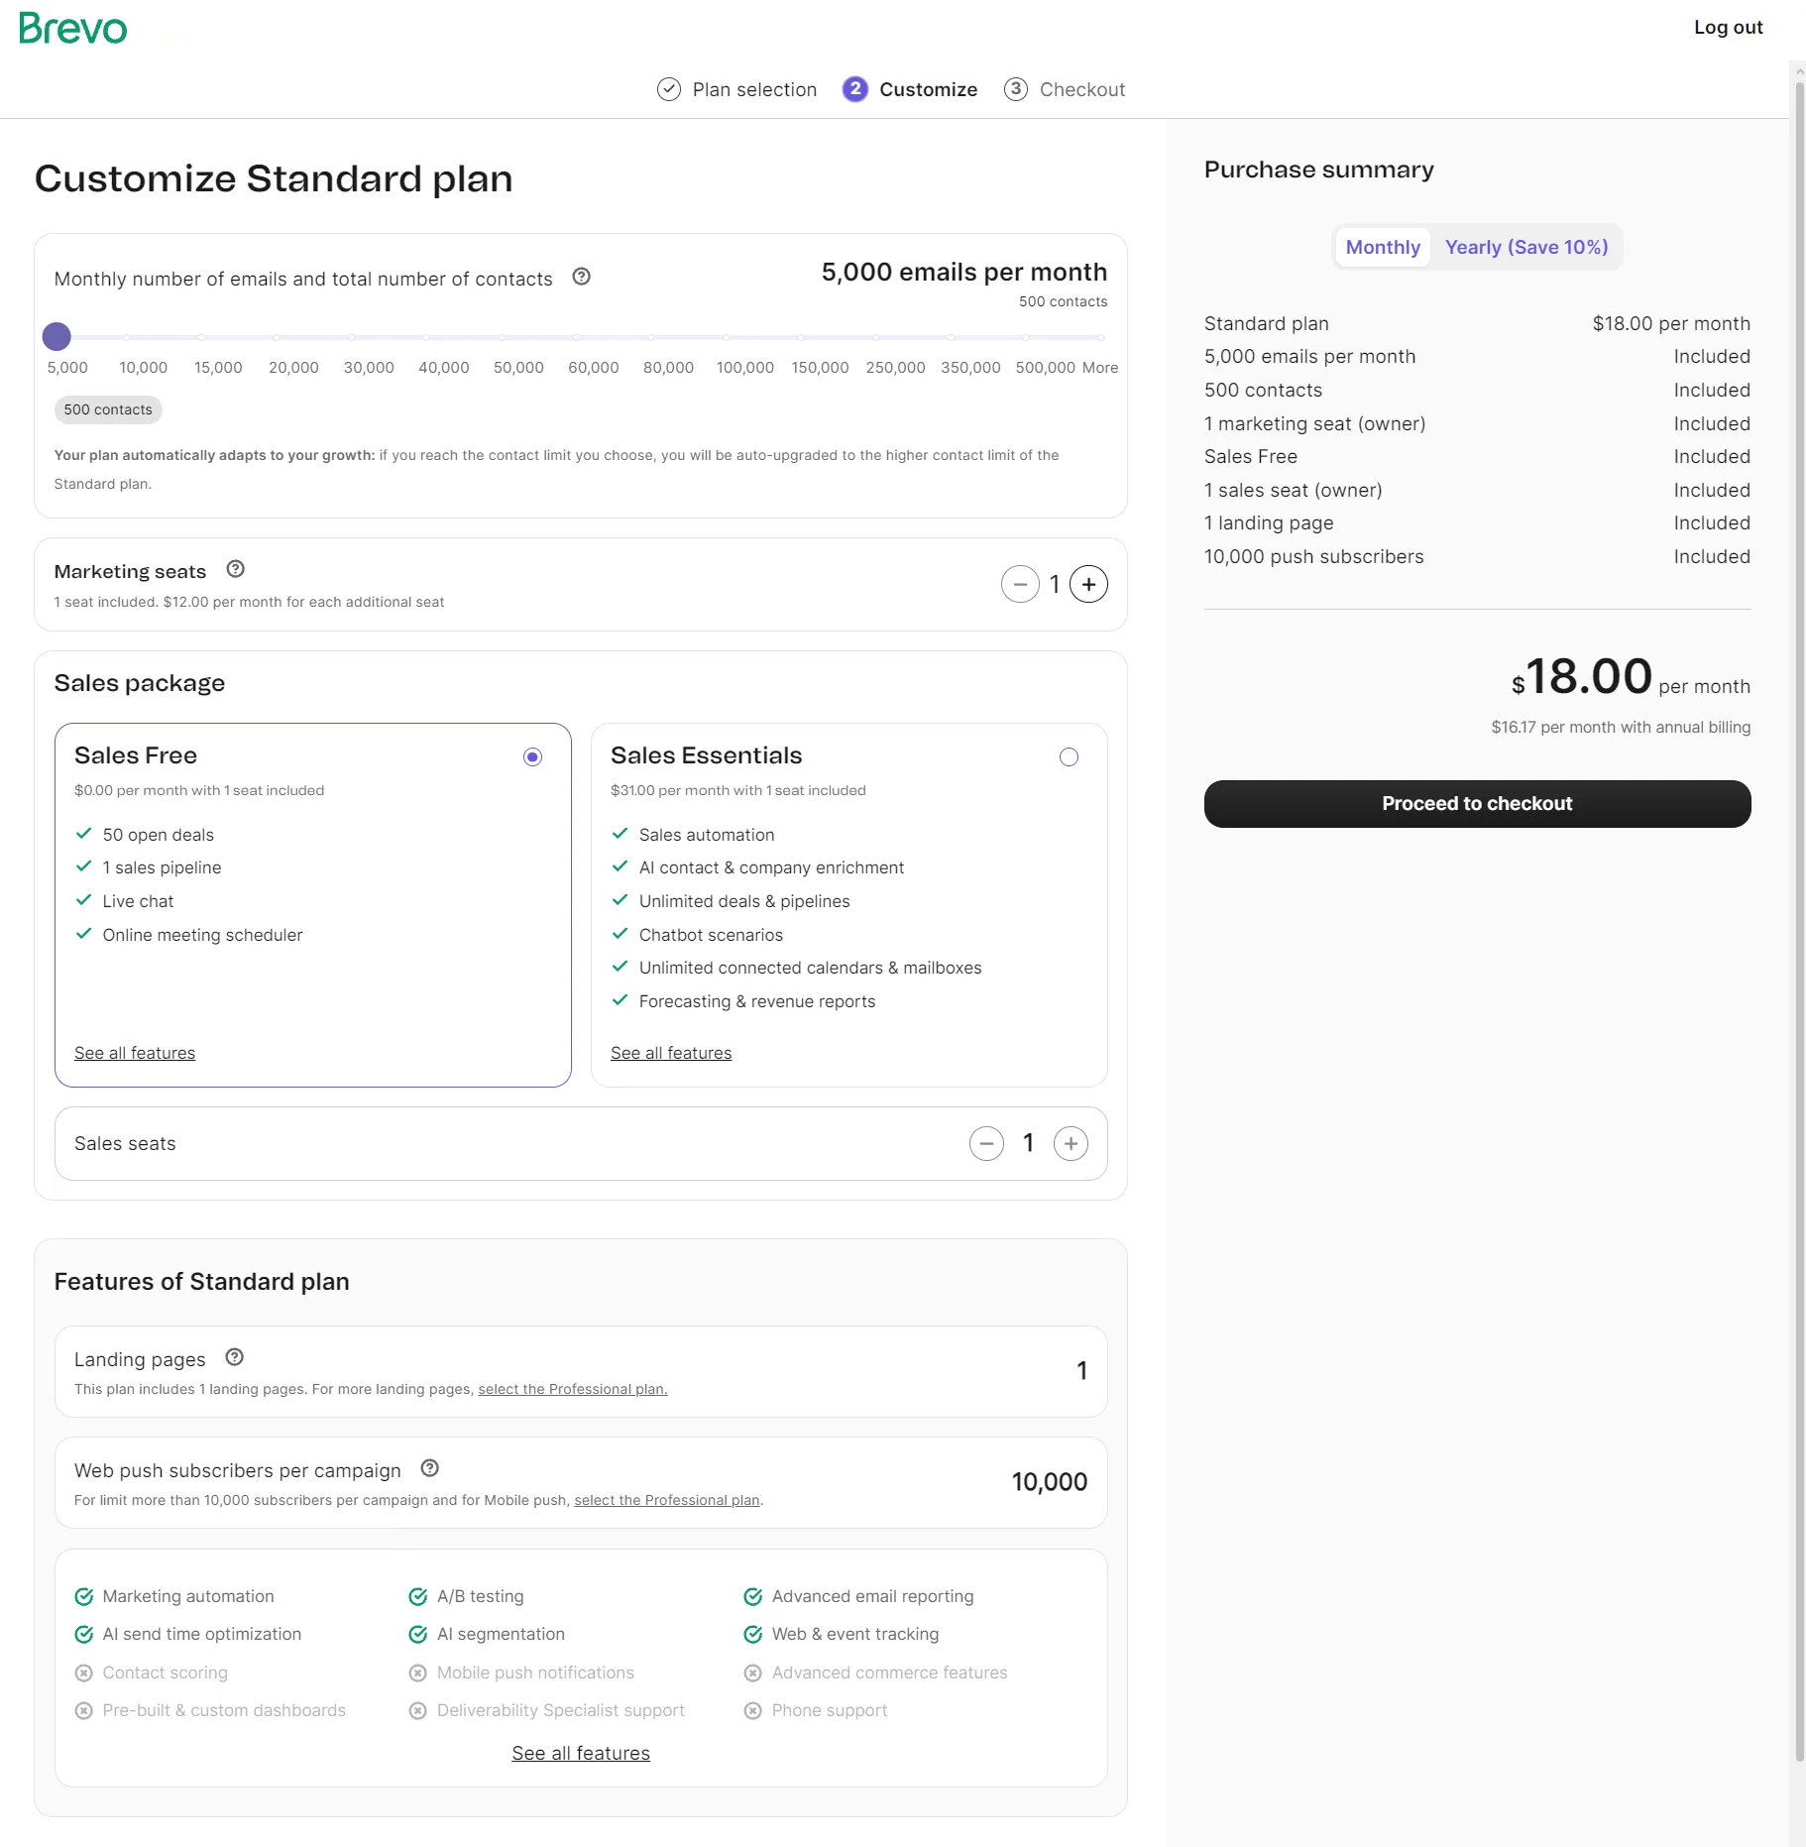
Task: Click the Marketing automation check icon
Action: point(84,1596)
